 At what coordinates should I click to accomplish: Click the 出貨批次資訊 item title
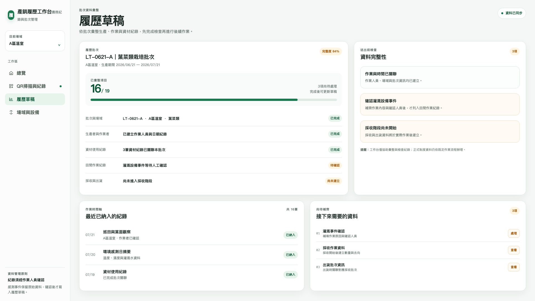(334, 265)
